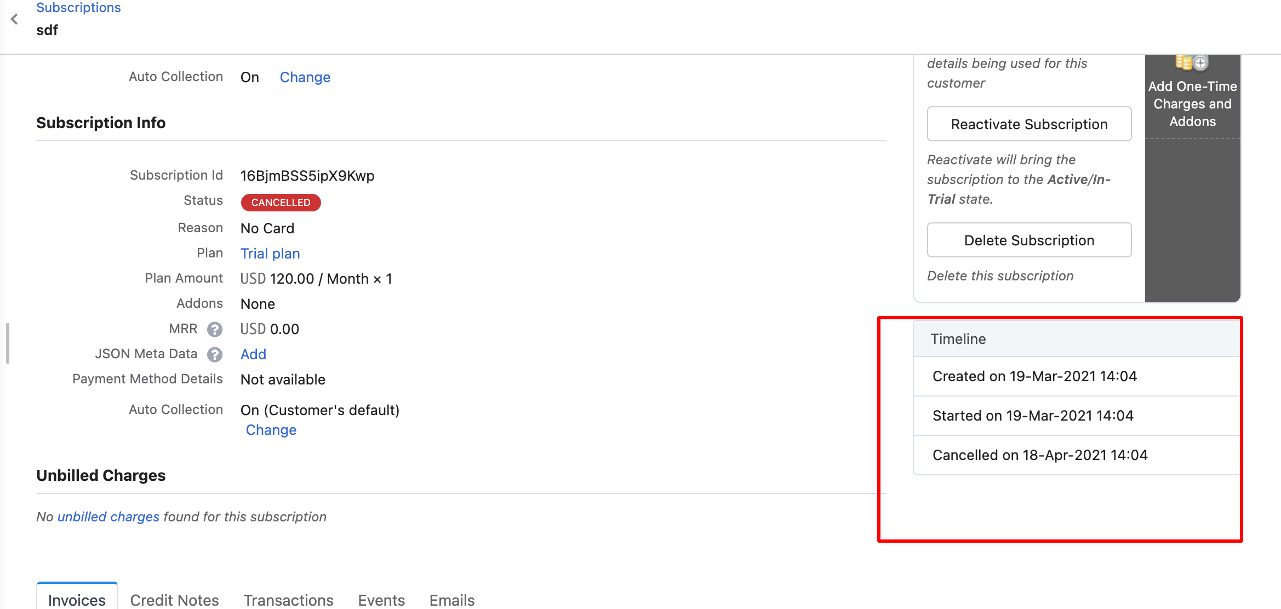Click the MRR help question icon
Viewport: 1281px width, 609px height.
click(215, 329)
